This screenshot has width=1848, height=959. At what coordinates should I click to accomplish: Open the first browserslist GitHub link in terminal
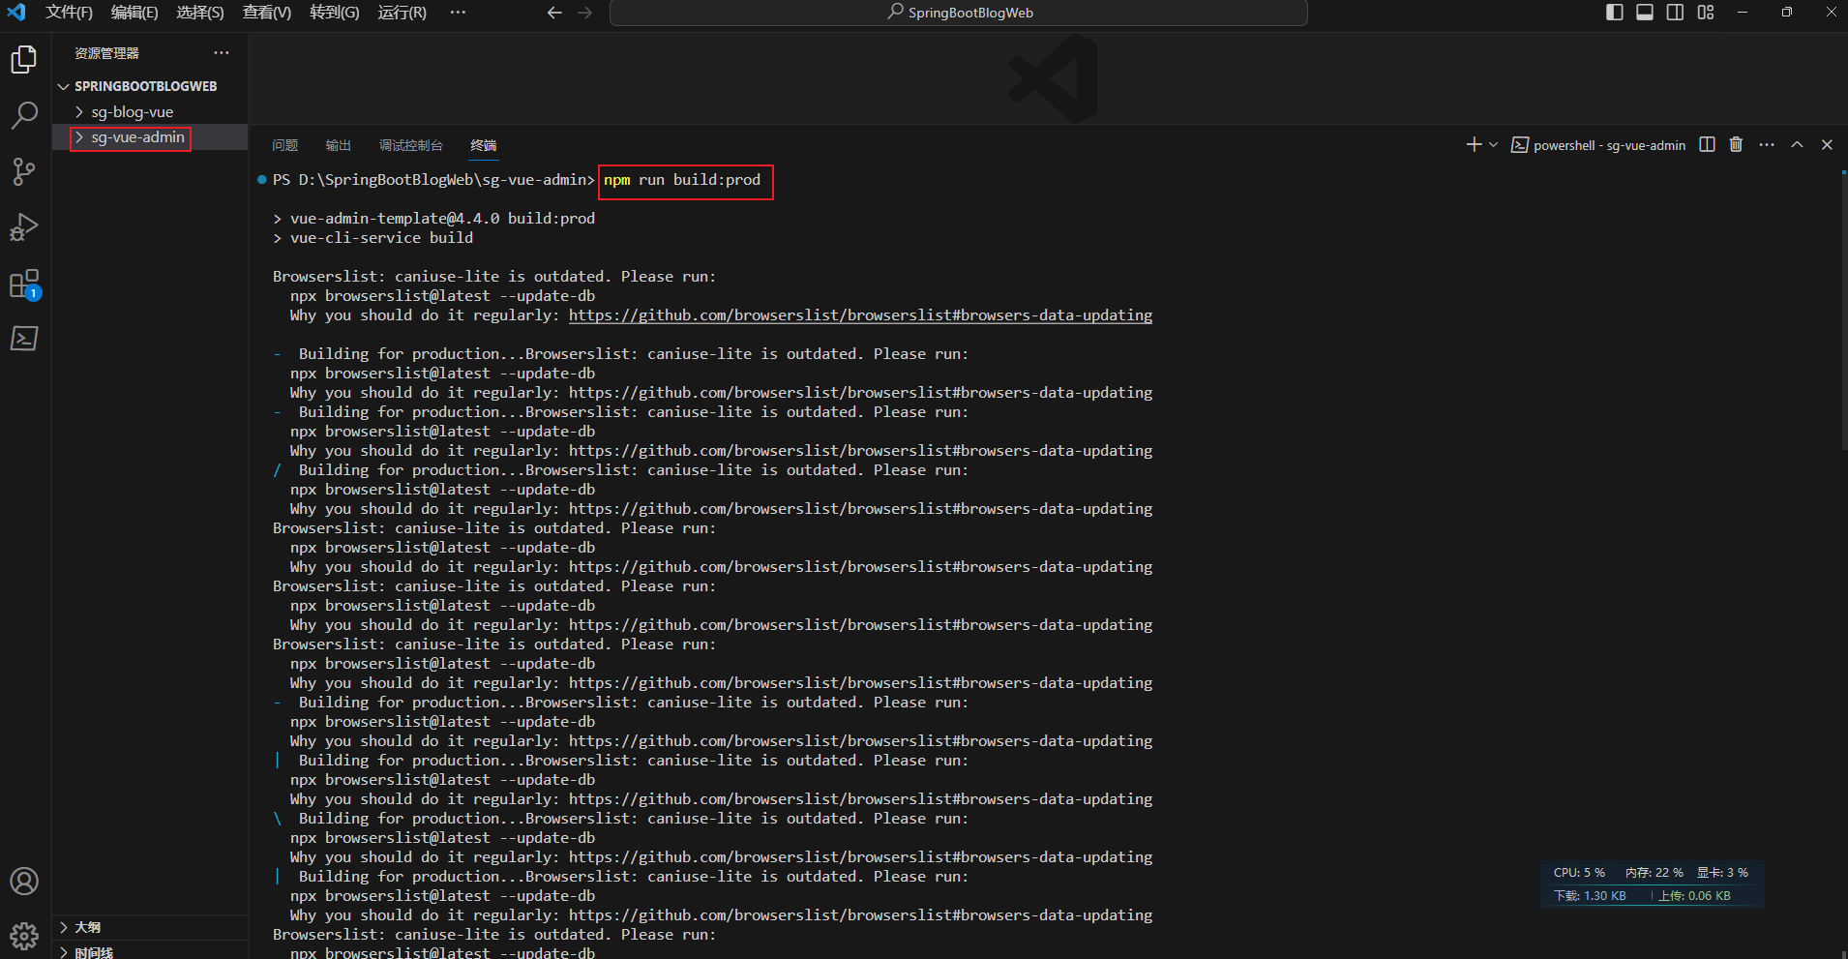pos(860,315)
